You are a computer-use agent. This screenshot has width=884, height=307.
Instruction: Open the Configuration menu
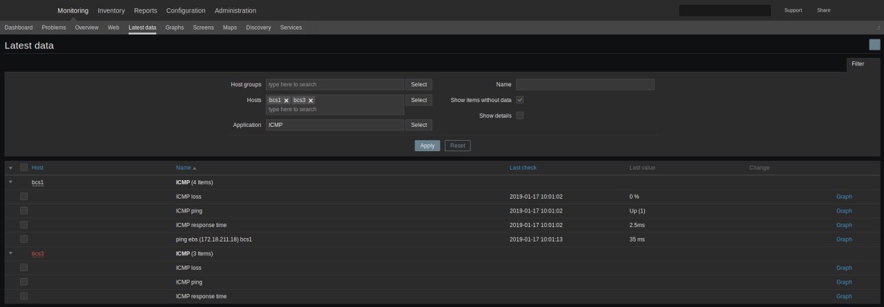click(186, 10)
